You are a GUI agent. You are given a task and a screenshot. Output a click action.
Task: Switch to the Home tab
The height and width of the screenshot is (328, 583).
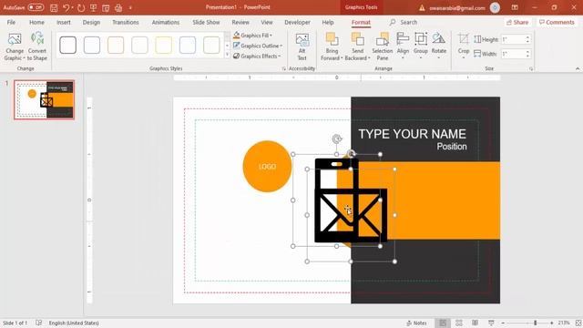(x=36, y=22)
